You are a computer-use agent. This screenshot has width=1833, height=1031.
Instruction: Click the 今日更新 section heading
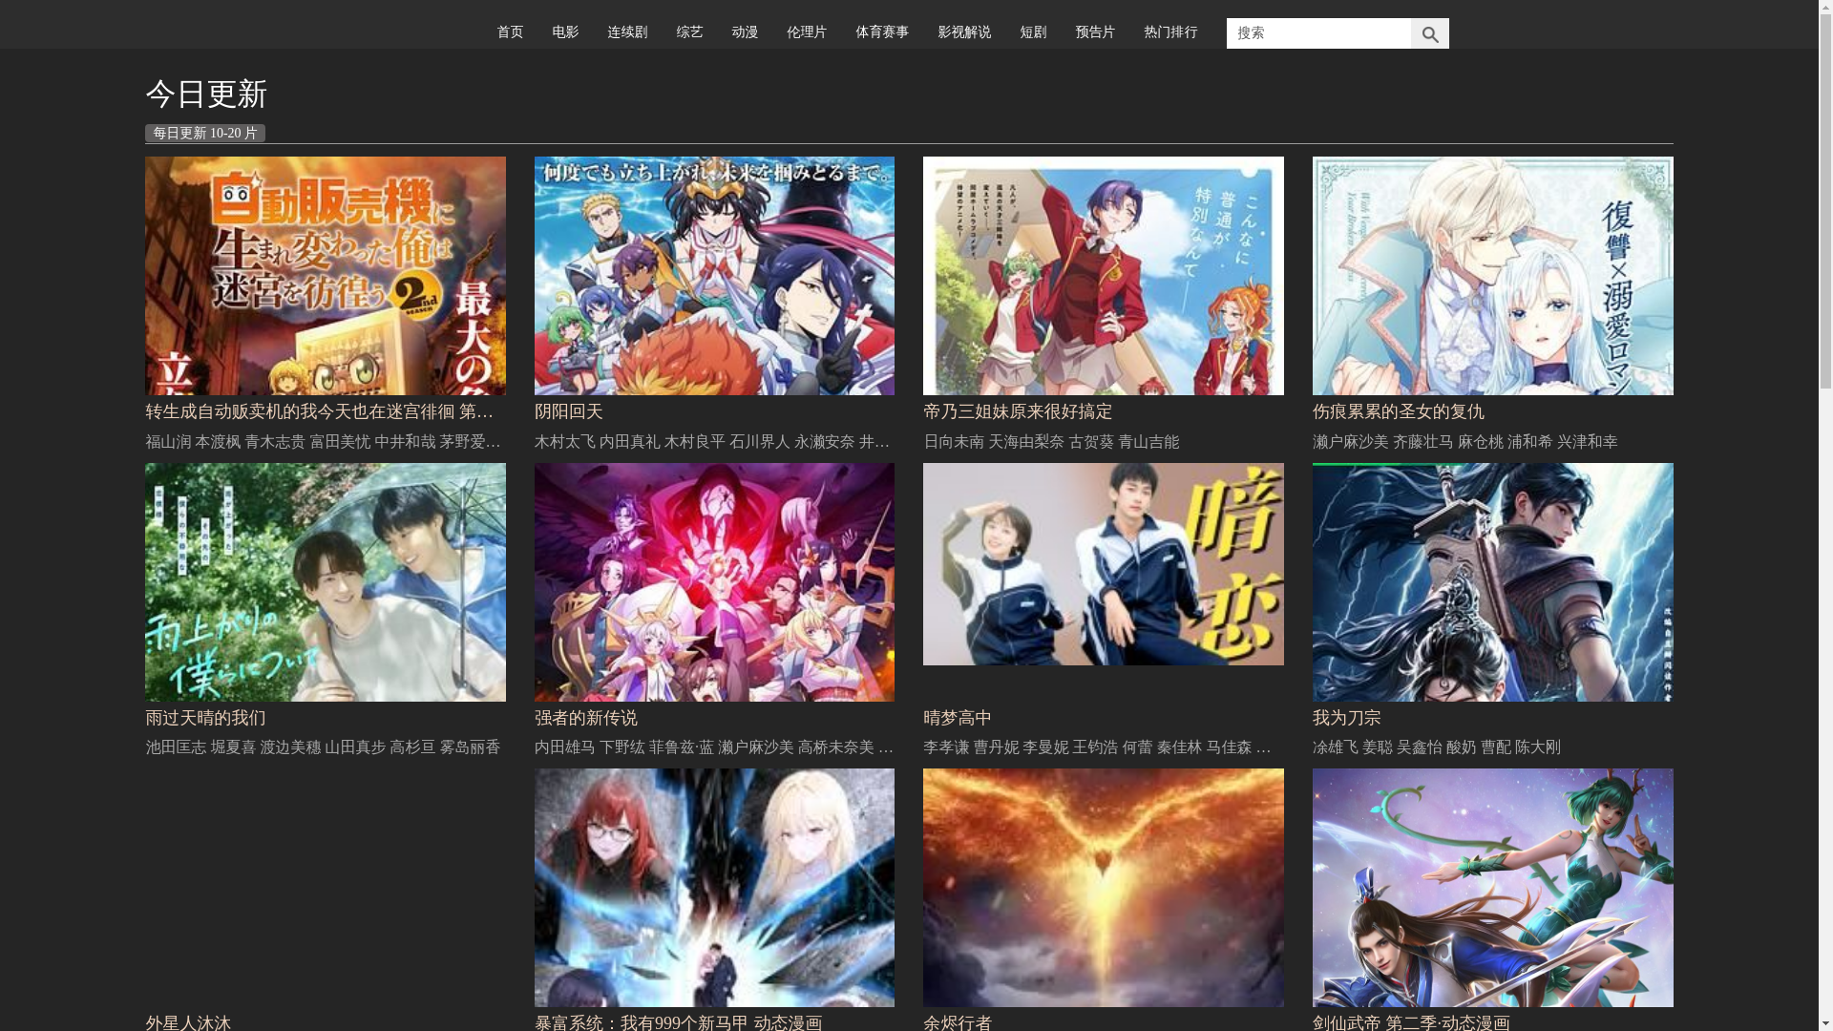pyautogui.click(x=206, y=95)
